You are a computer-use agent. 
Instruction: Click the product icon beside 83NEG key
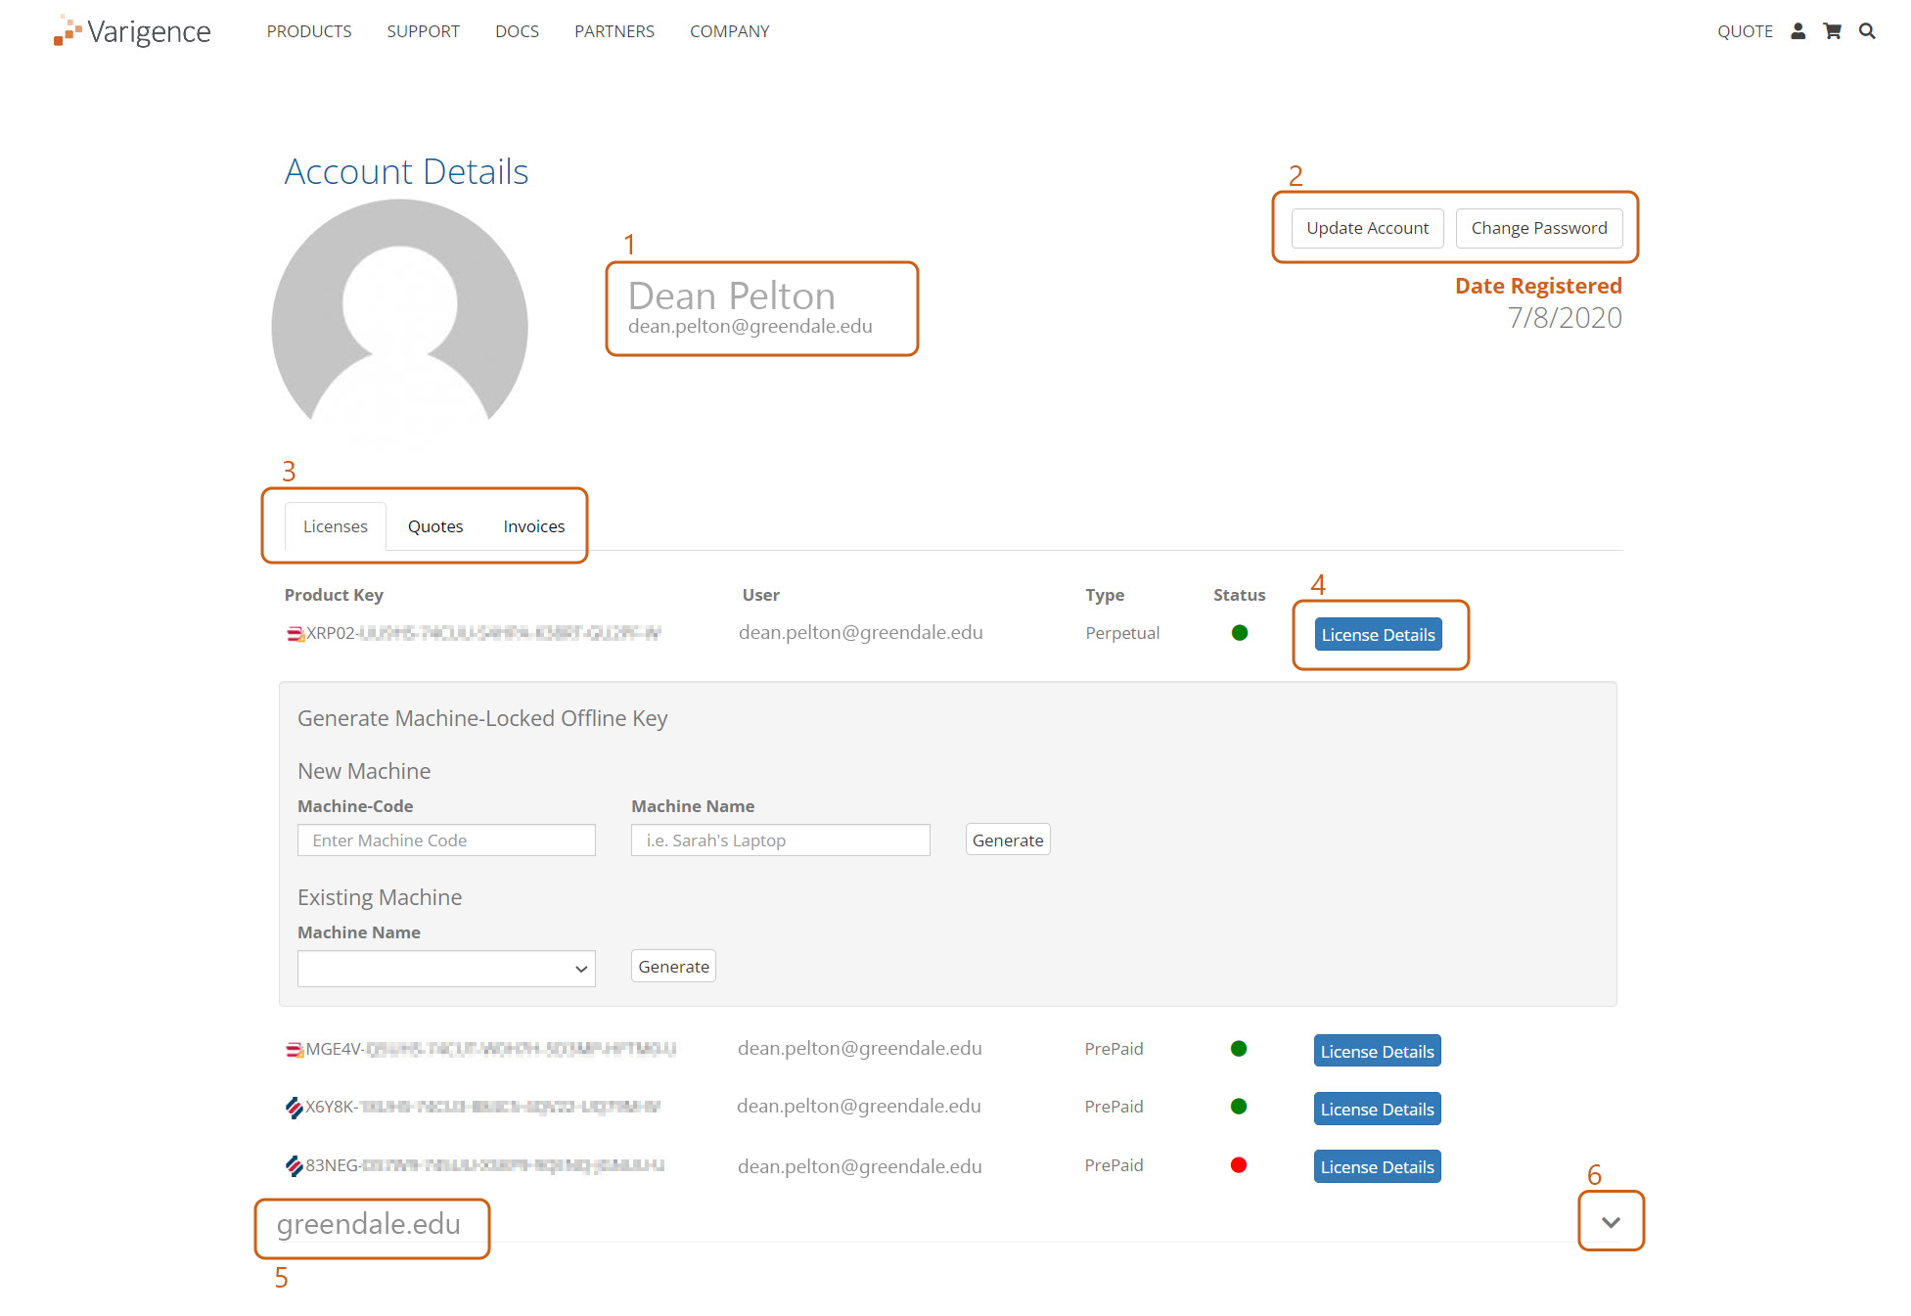(295, 1165)
